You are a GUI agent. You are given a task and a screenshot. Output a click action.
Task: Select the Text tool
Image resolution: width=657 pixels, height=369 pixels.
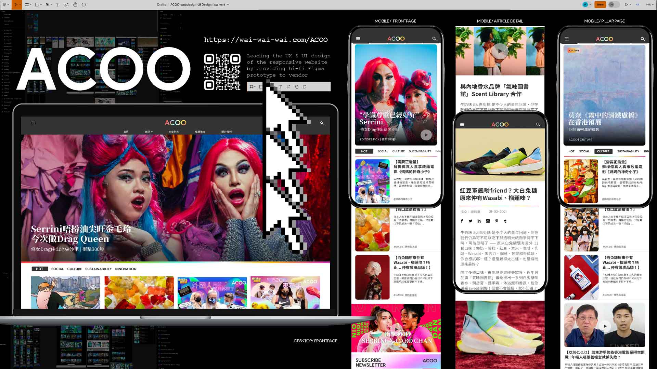pyautogui.click(x=57, y=5)
